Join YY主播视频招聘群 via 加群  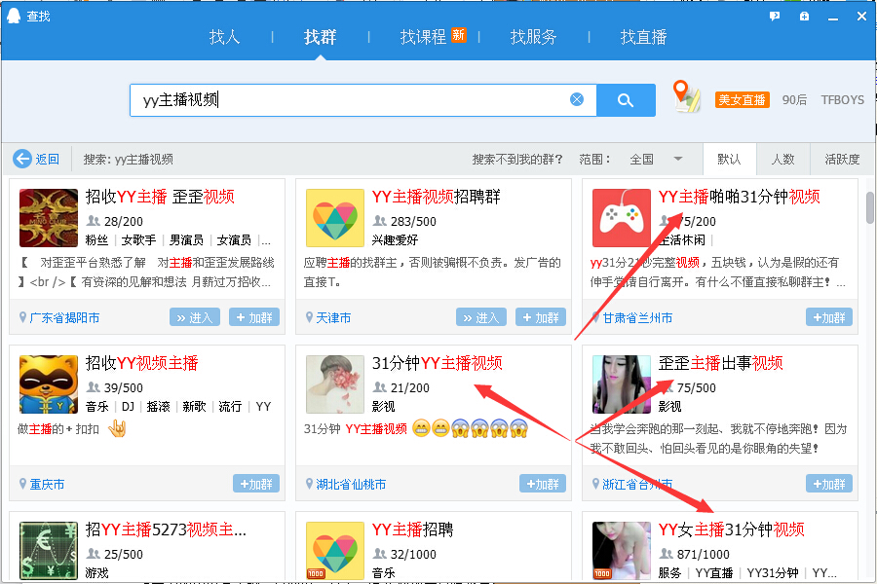(540, 317)
